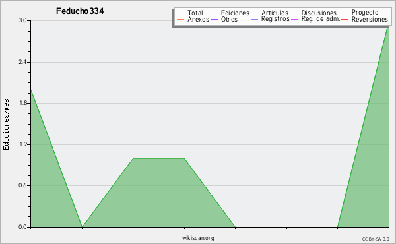The width and height of the screenshot is (396, 244).
Task: Click the wikiscan.org label
Action: 198,238
